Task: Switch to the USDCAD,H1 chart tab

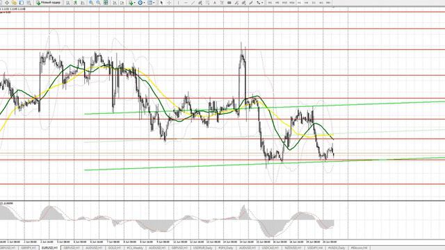Action: point(270,248)
